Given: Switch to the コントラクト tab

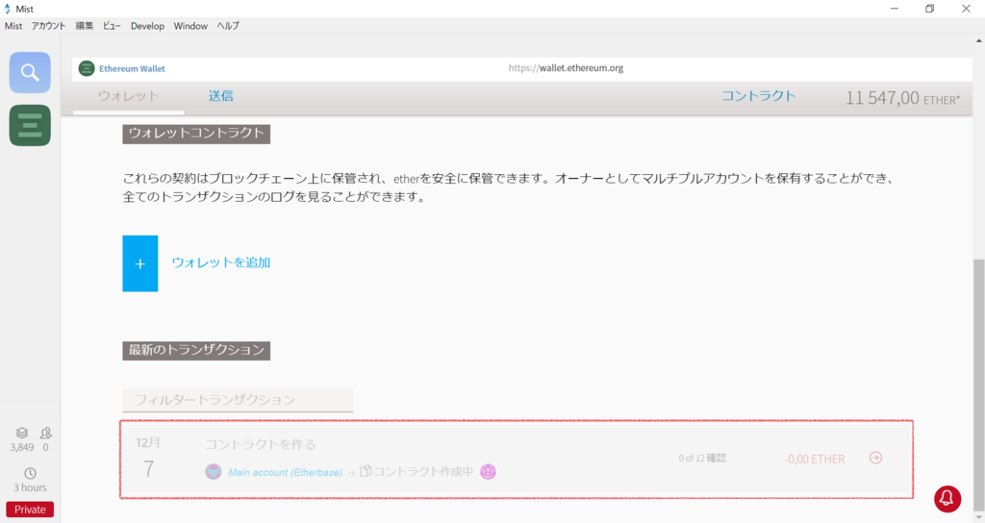Looking at the screenshot, I should click(758, 96).
